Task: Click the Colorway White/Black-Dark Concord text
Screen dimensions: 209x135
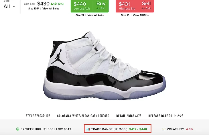Action: [x=83, y=116]
